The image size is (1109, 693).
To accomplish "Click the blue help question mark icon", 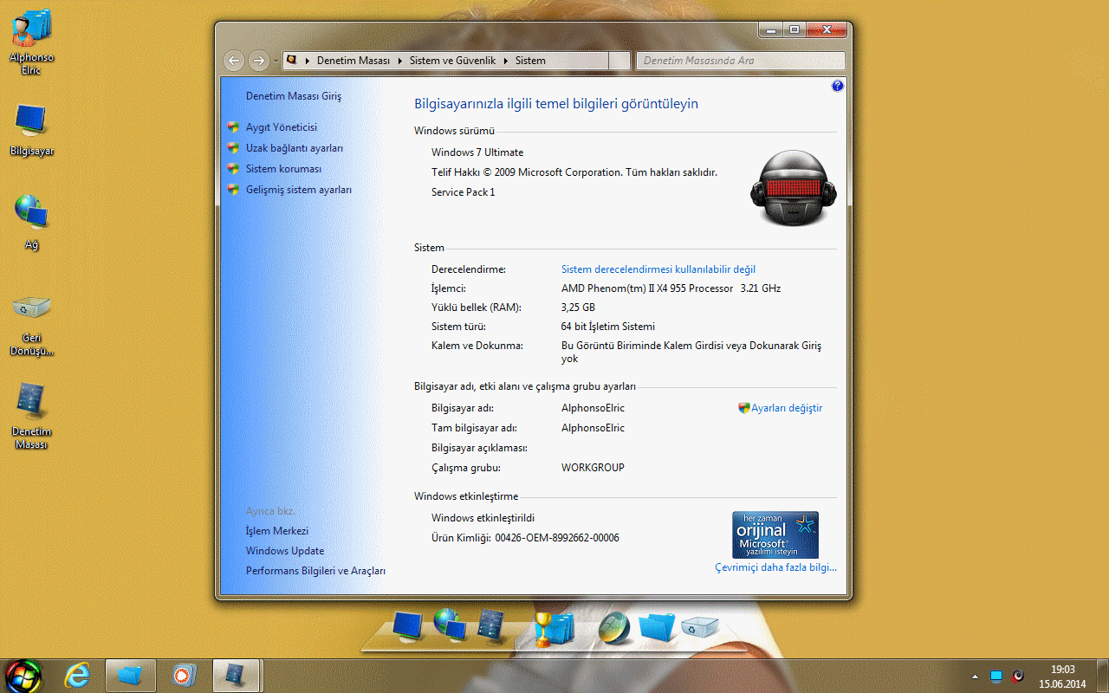I will point(837,86).
